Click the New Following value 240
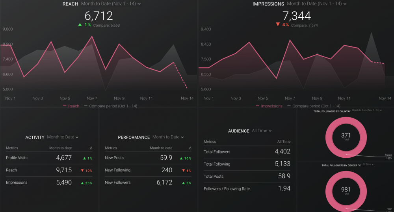The height and width of the screenshot is (212, 394). point(167,170)
